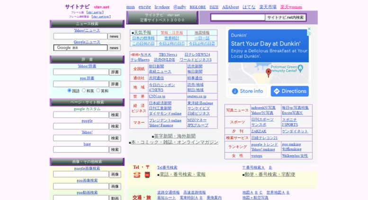Click 辞書 button under goo 辞書
Image resolution: width=368 pixels, height=200 pixels.
(x=115, y=84)
